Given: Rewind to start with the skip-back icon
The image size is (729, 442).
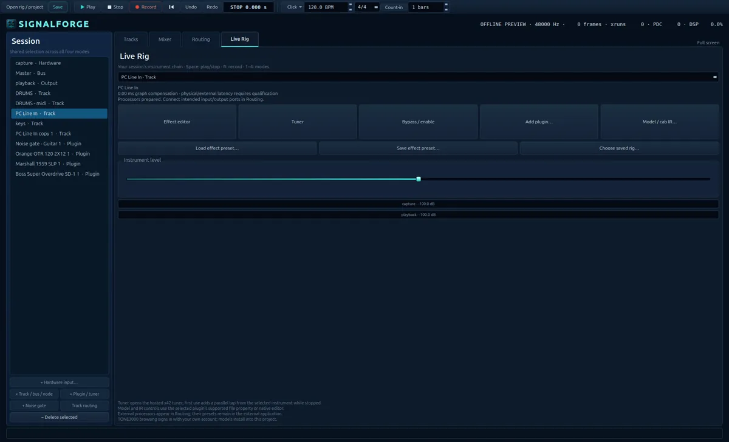Looking at the screenshot, I should coord(171,7).
